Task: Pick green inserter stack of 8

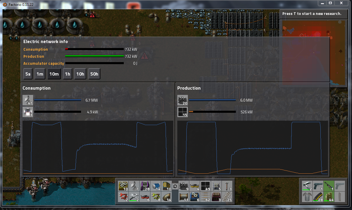Action: tap(156, 197)
